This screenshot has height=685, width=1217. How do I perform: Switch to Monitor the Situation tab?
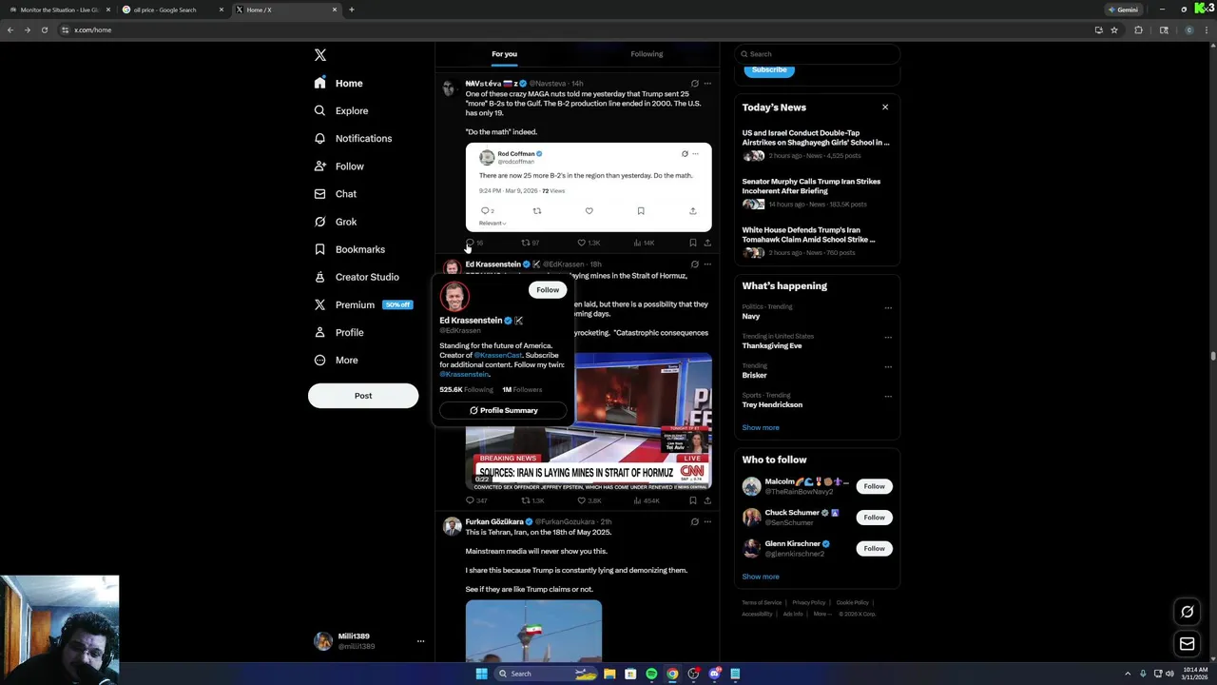(60, 10)
